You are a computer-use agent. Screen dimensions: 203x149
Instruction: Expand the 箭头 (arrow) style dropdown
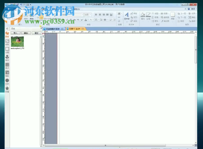159,21
